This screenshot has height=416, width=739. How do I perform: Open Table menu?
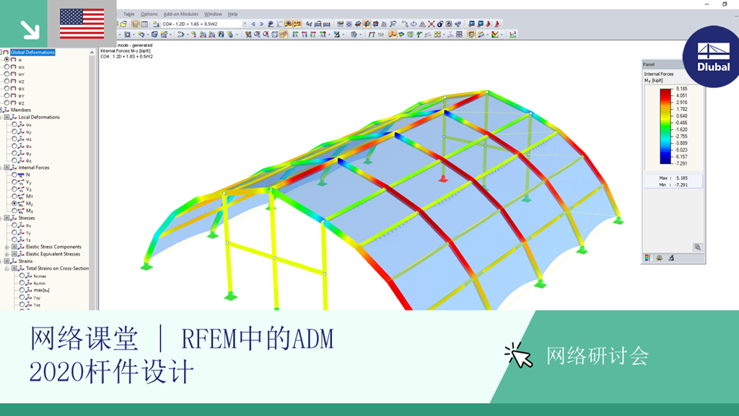pyautogui.click(x=128, y=14)
